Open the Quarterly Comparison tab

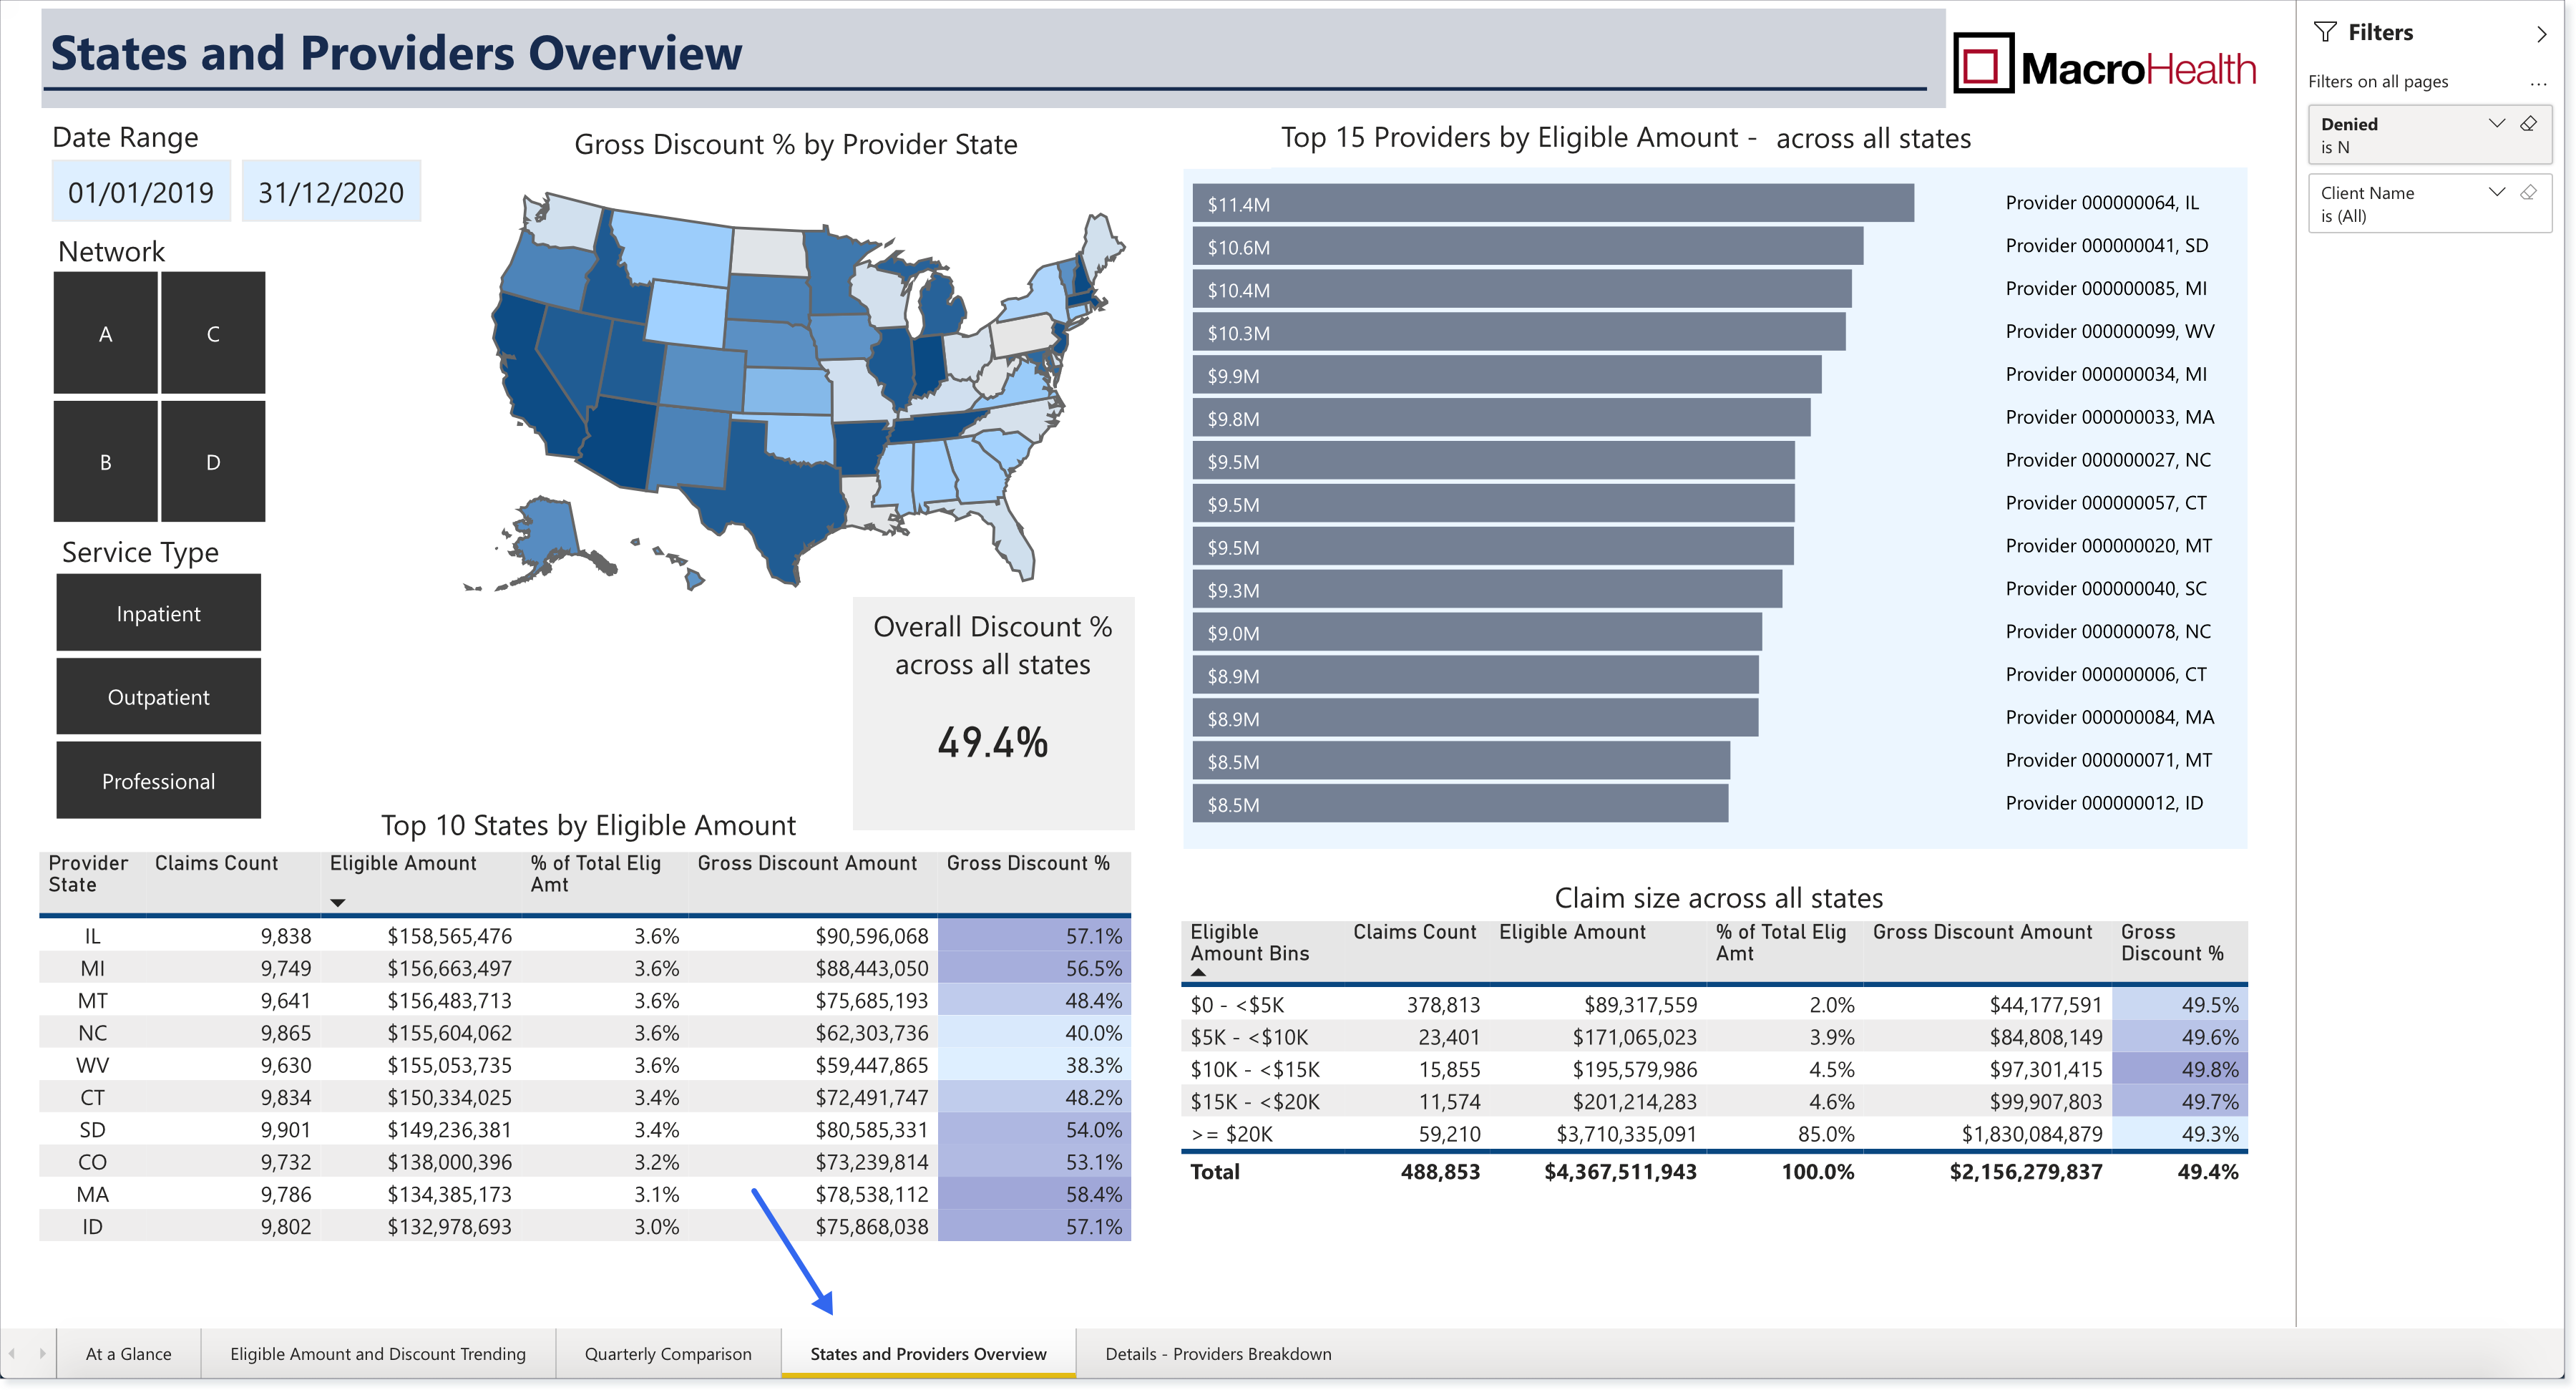click(668, 1353)
